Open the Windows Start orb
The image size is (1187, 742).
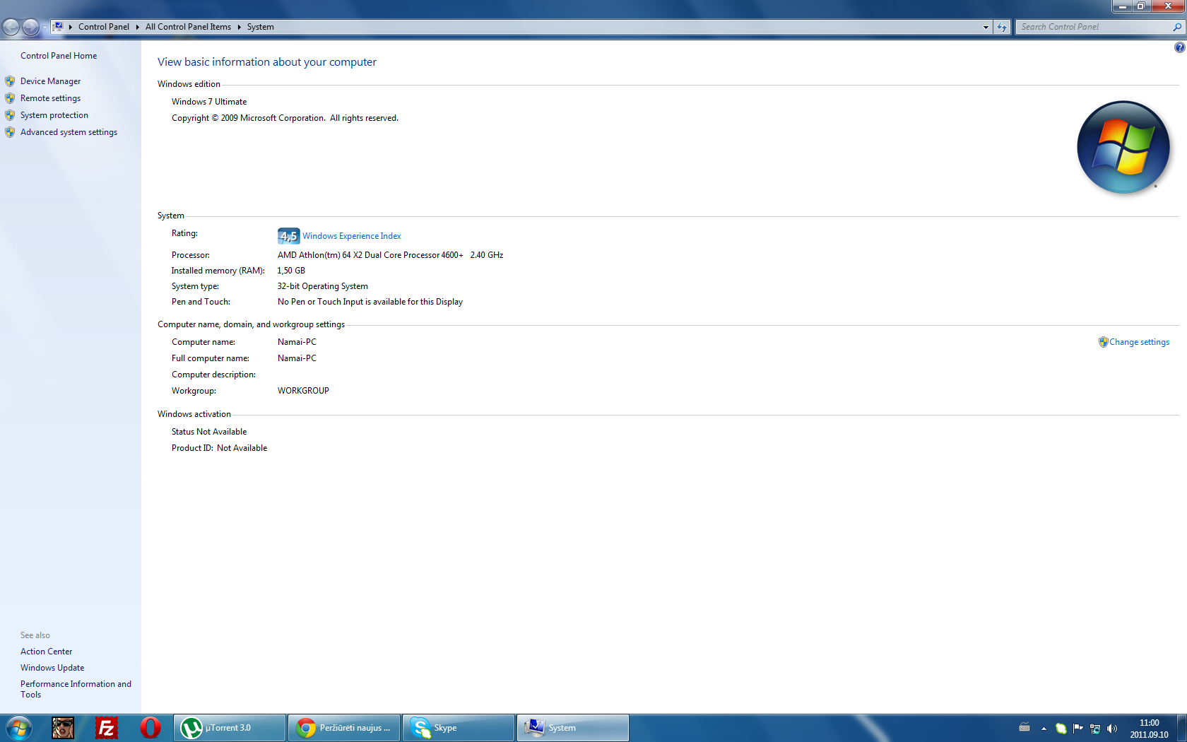[19, 728]
